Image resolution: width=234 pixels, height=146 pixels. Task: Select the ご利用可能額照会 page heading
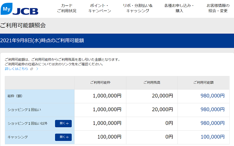[x=23, y=25]
